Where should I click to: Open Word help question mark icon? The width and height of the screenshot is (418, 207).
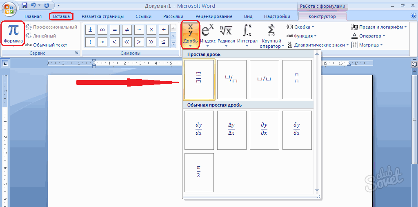pos(414,16)
